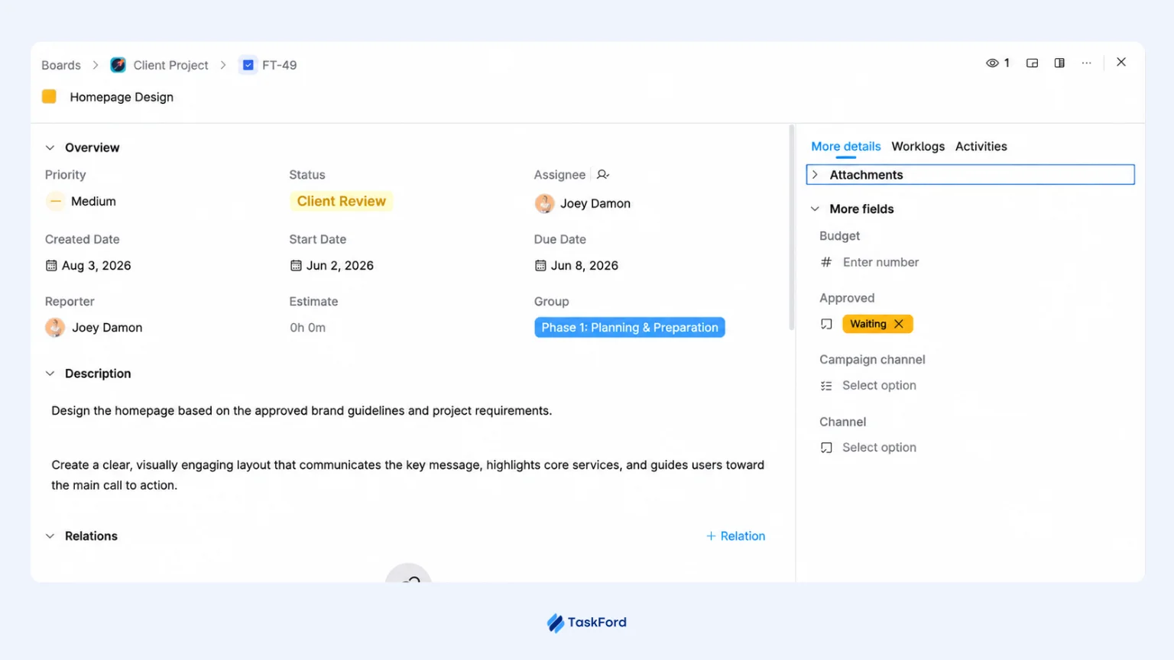
Task: Click reporter Joey Damon avatar
Action: point(55,328)
